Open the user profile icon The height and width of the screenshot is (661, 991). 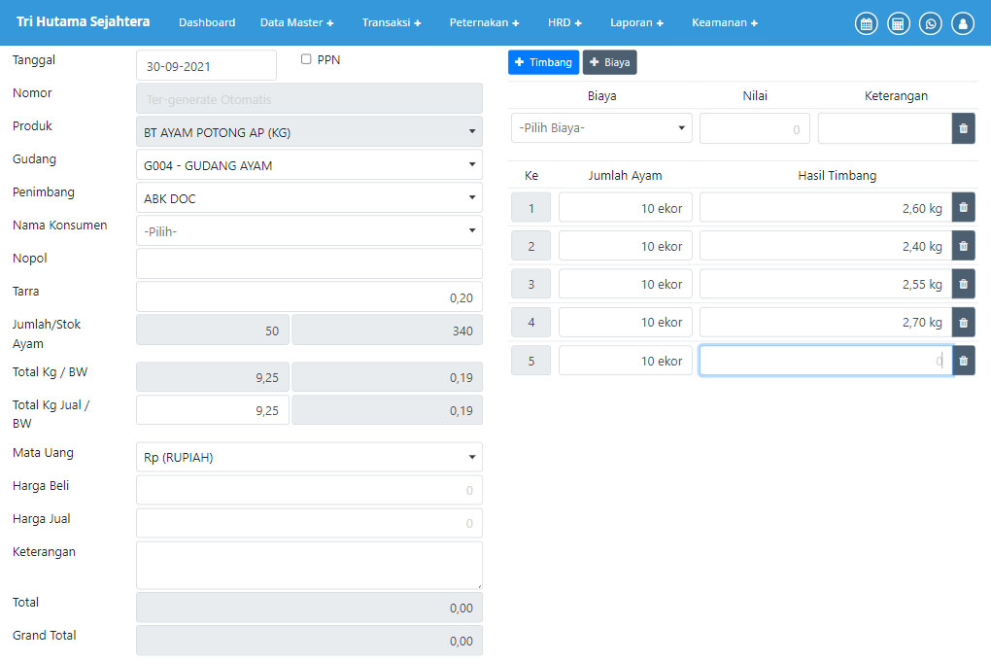tap(963, 23)
